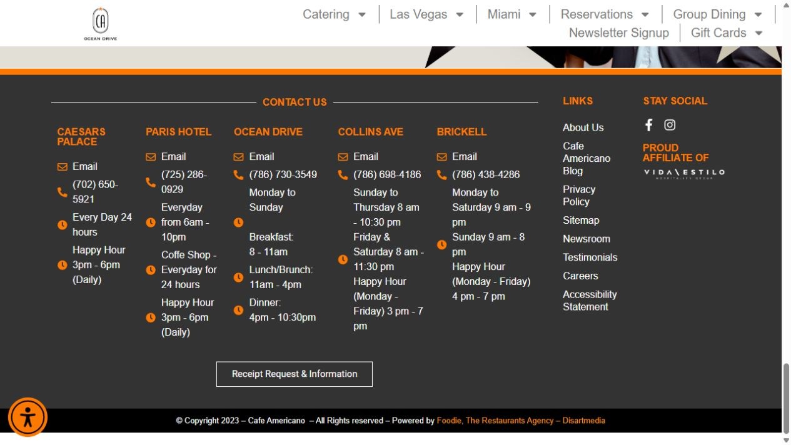Click Email link under Ocean Drive
The image size is (791, 445).
click(261, 157)
